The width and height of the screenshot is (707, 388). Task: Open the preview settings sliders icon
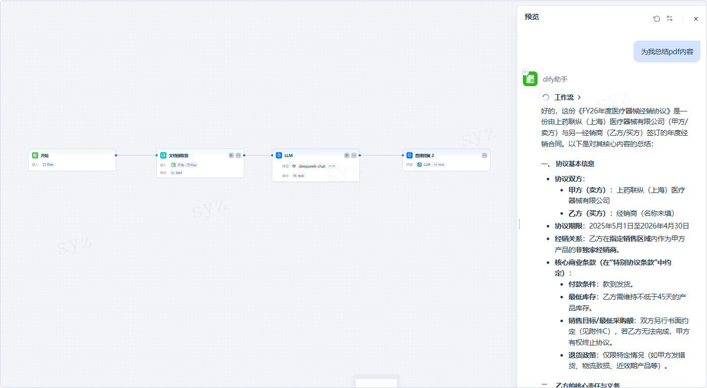(669, 19)
